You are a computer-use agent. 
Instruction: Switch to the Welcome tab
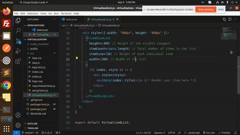click(x=72, y=19)
